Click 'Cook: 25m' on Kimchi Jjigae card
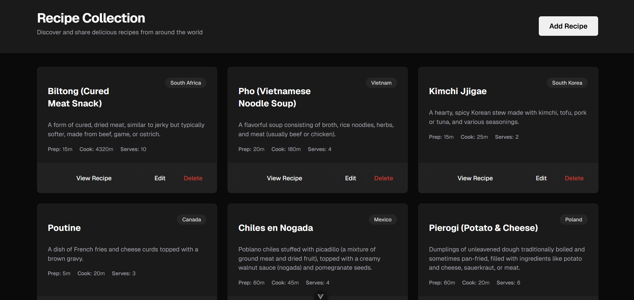The image size is (634, 300). pos(474,137)
